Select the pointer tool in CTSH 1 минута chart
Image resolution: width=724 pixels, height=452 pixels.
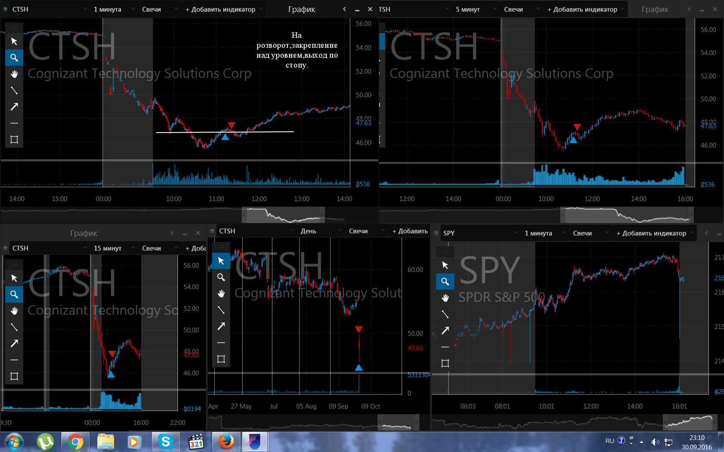(14, 41)
